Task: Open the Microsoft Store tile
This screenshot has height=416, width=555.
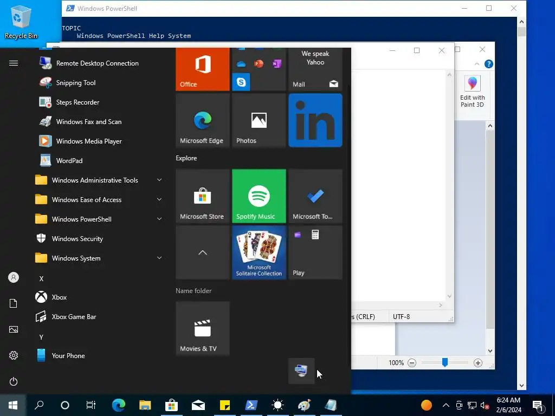Action: click(x=203, y=196)
